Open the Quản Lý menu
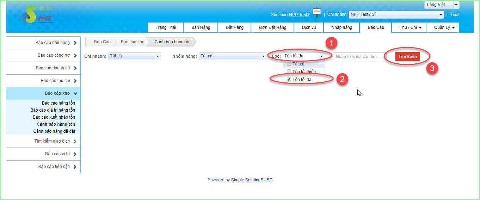Screen dimensions: 480x200 444,27
